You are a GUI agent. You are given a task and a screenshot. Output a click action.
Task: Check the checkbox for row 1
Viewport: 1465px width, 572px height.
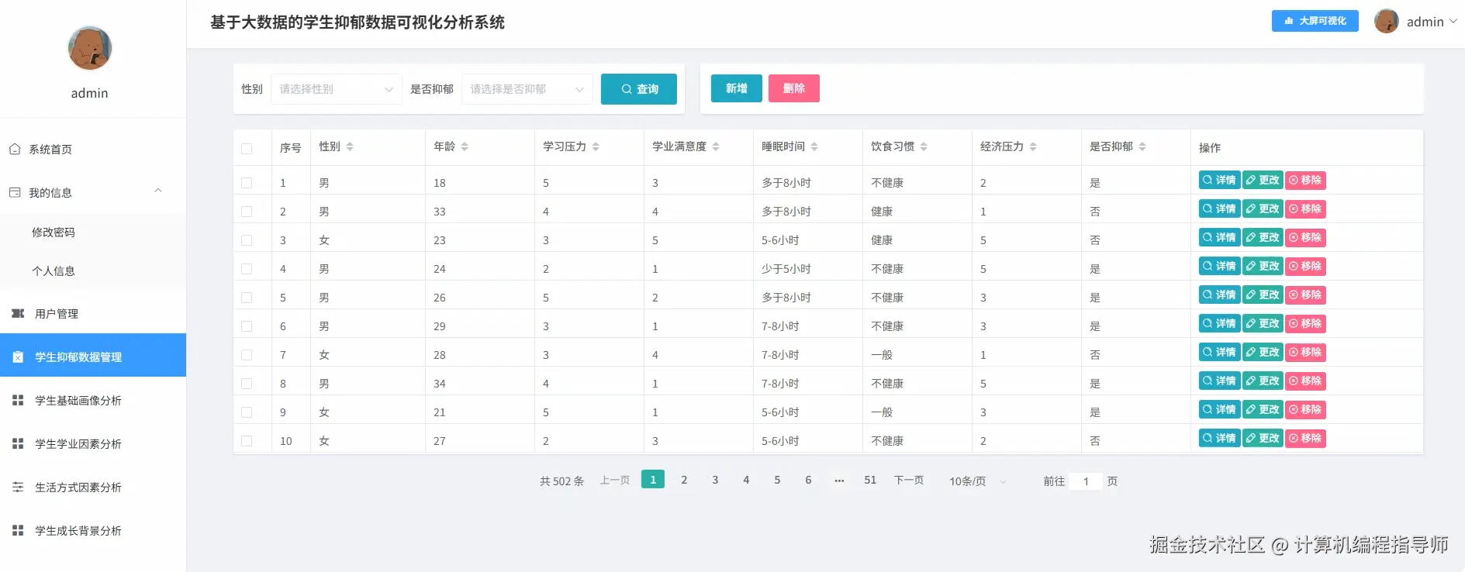pyautogui.click(x=247, y=183)
